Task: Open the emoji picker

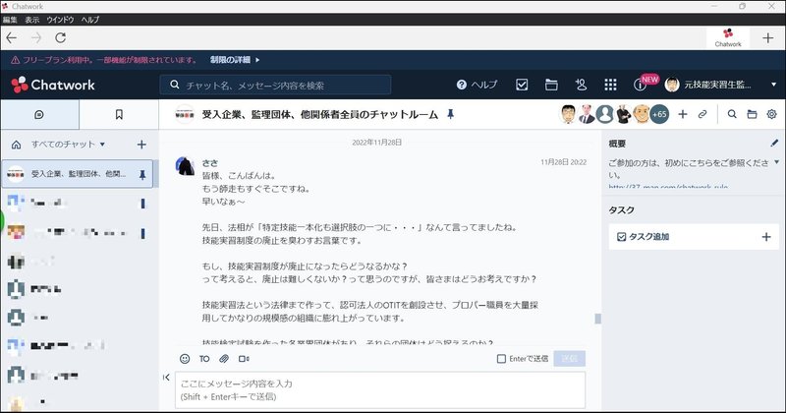Action: click(x=185, y=359)
